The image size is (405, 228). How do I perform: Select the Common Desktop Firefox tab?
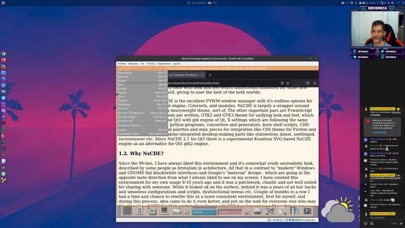(x=186, y=75)
